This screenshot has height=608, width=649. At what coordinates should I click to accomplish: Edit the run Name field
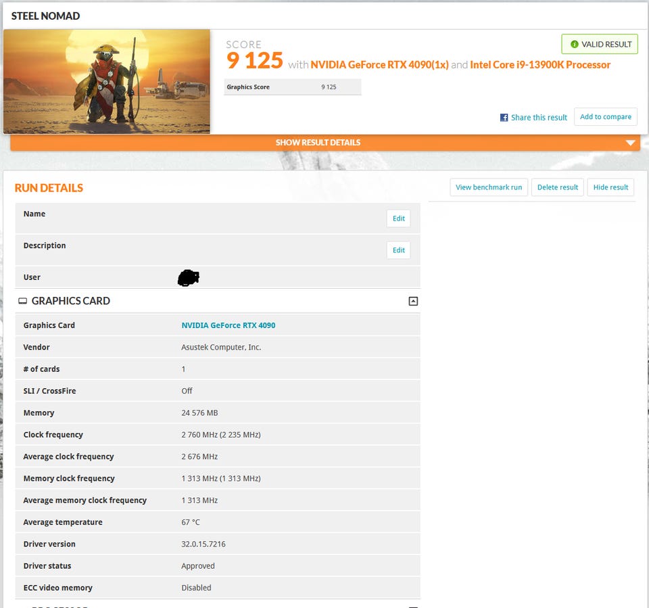(398, 218)
